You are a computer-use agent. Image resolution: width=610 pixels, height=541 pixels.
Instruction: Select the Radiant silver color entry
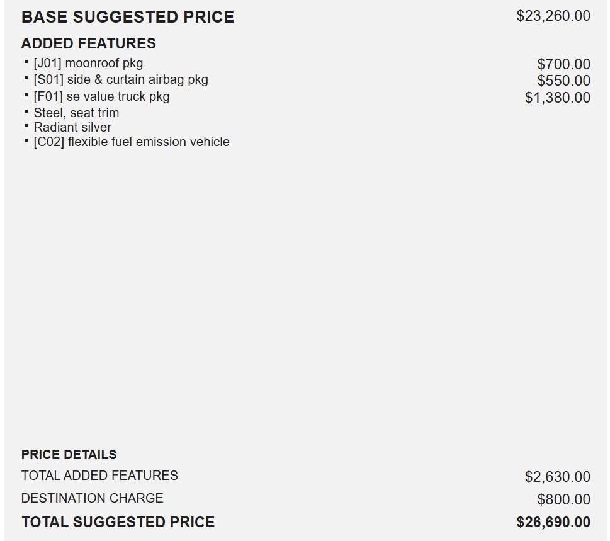tap(72, 127)
